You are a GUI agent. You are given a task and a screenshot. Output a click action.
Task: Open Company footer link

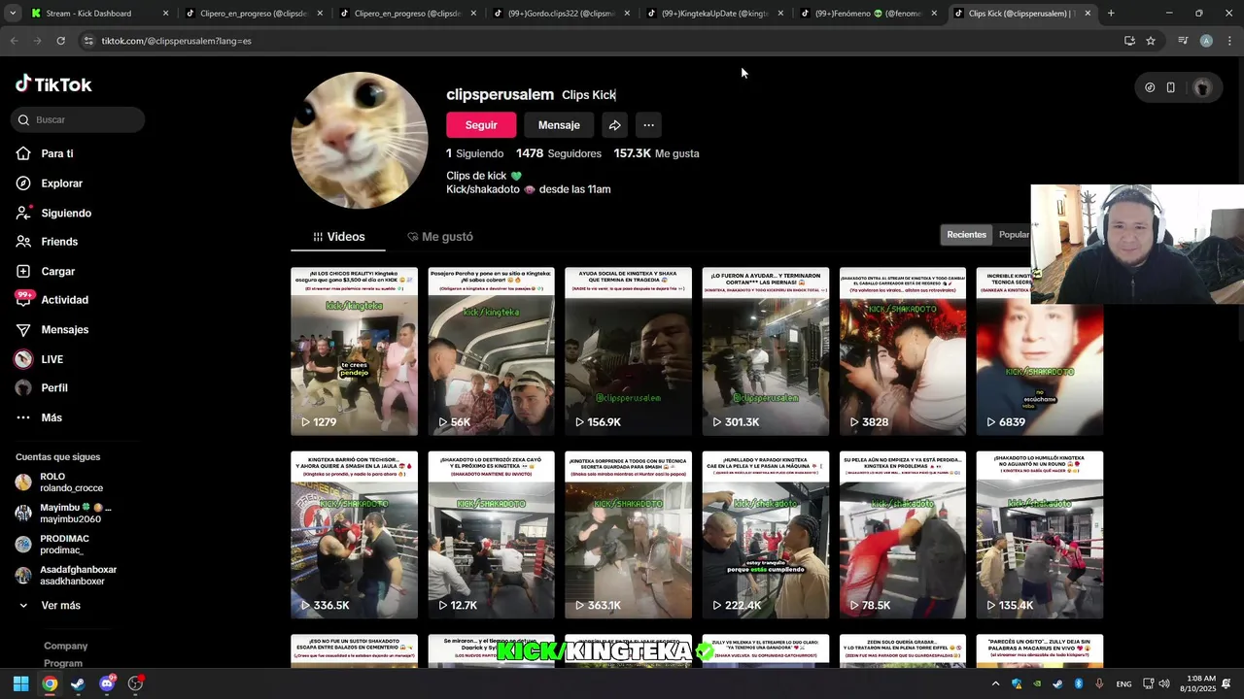65,646
